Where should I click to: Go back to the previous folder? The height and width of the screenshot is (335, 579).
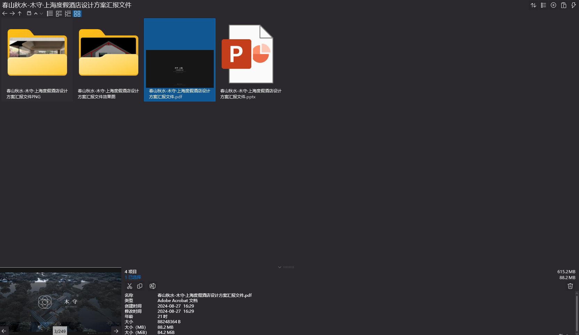click(x=5, y=14)
